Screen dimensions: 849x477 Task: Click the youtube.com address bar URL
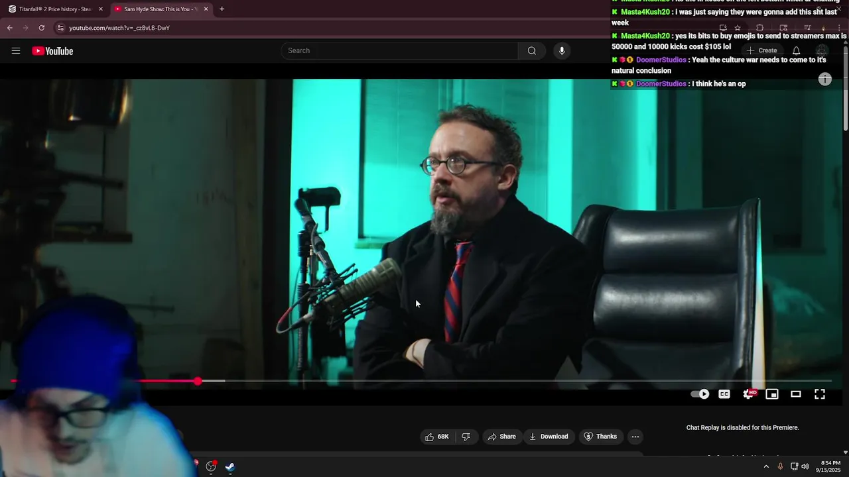(119, 28)
